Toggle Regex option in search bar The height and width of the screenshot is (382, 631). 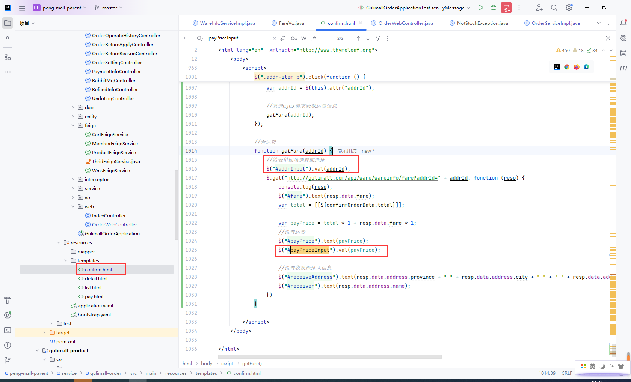(x=314, y=38)
